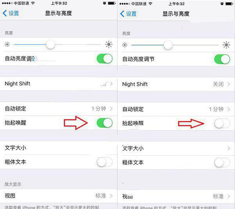
Task: Tap the 设置 back chevron in left screenshot
Action: pos(5,13)
